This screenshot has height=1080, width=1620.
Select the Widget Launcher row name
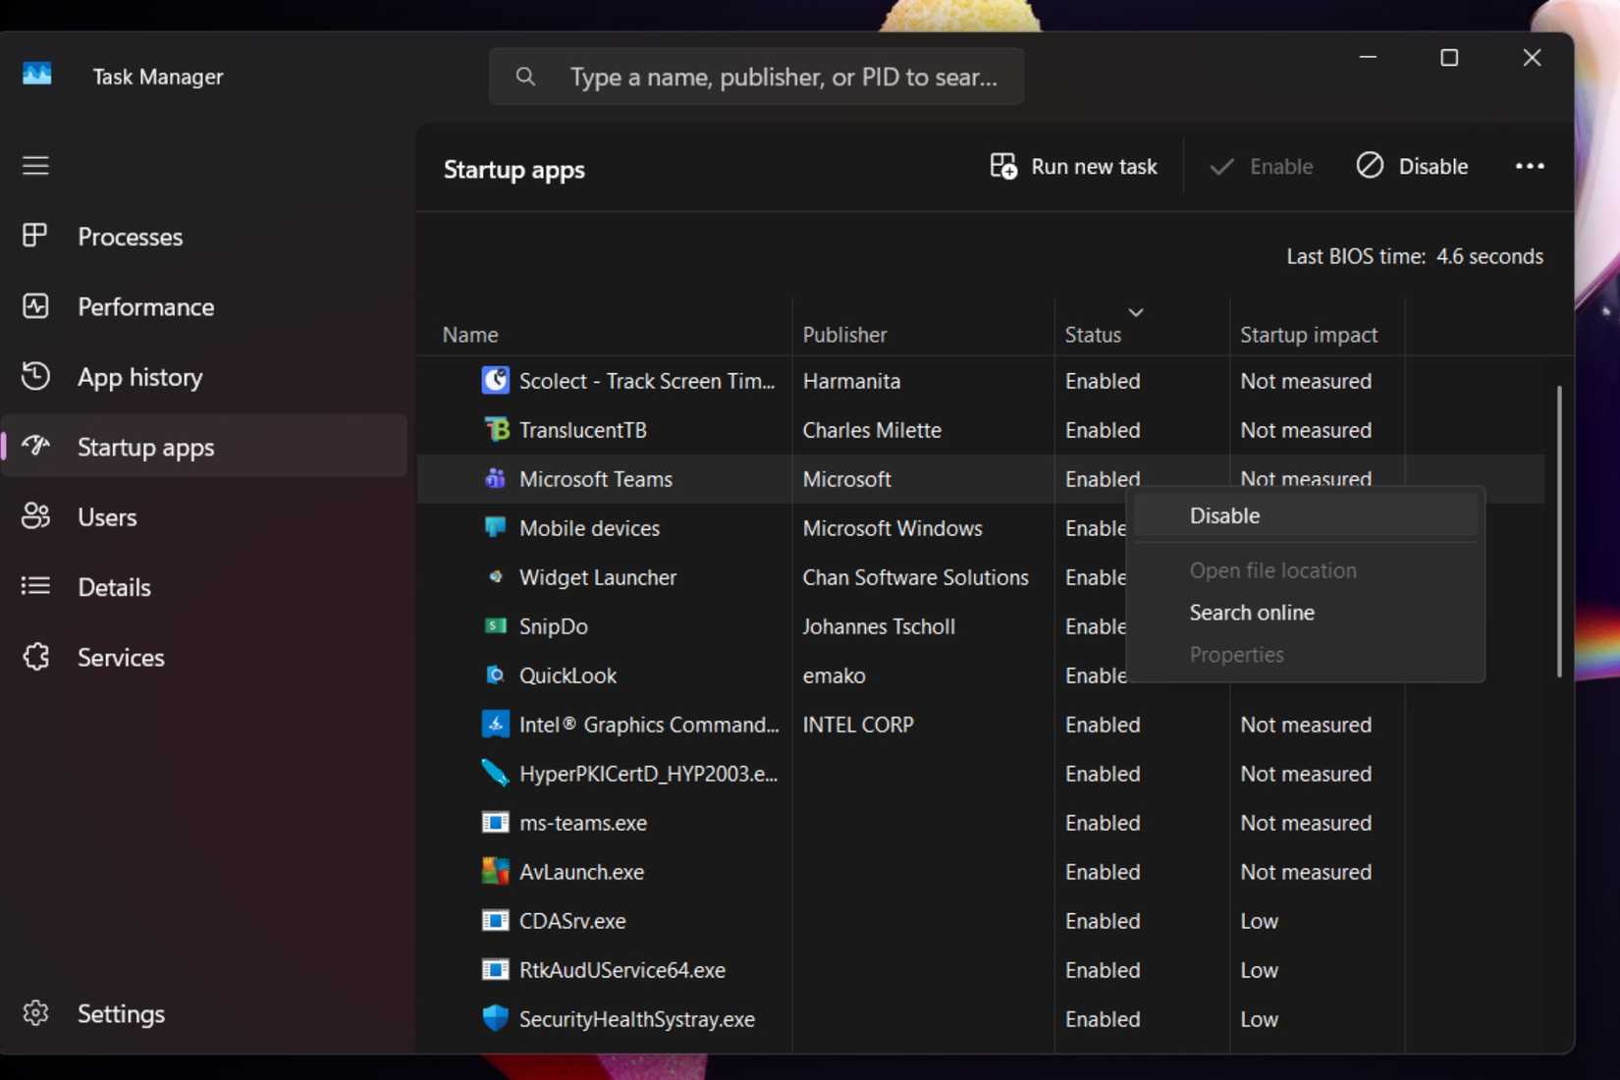tap(597, 577)
